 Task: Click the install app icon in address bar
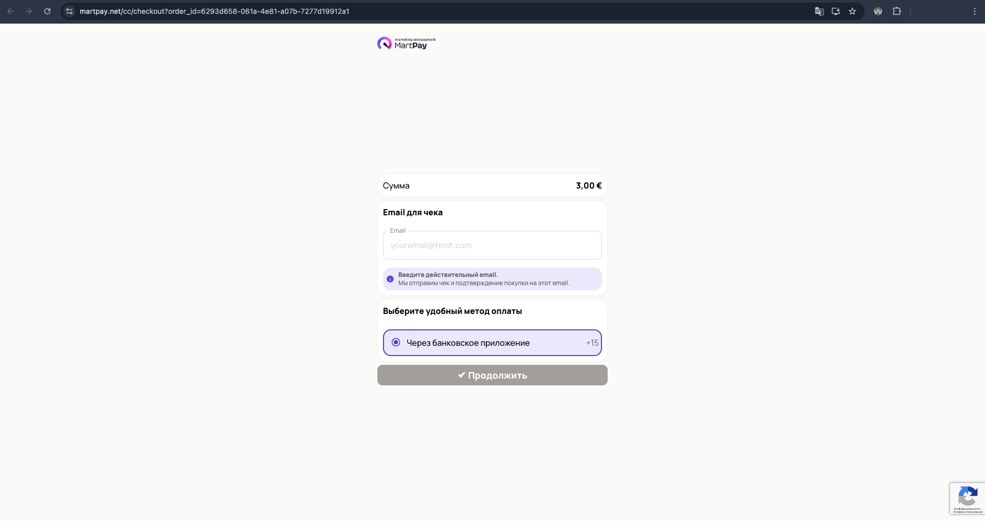[835, 11]
